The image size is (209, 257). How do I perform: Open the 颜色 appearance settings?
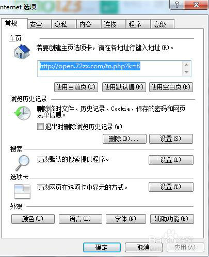pyautogui.click(x=33, y=219)
